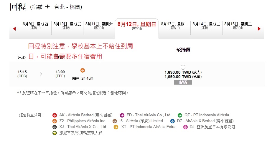Viewport: 267px width, 141px height.
Task: Switch to the 8月9日 星期四 date tab
Action: pos(35,26)
